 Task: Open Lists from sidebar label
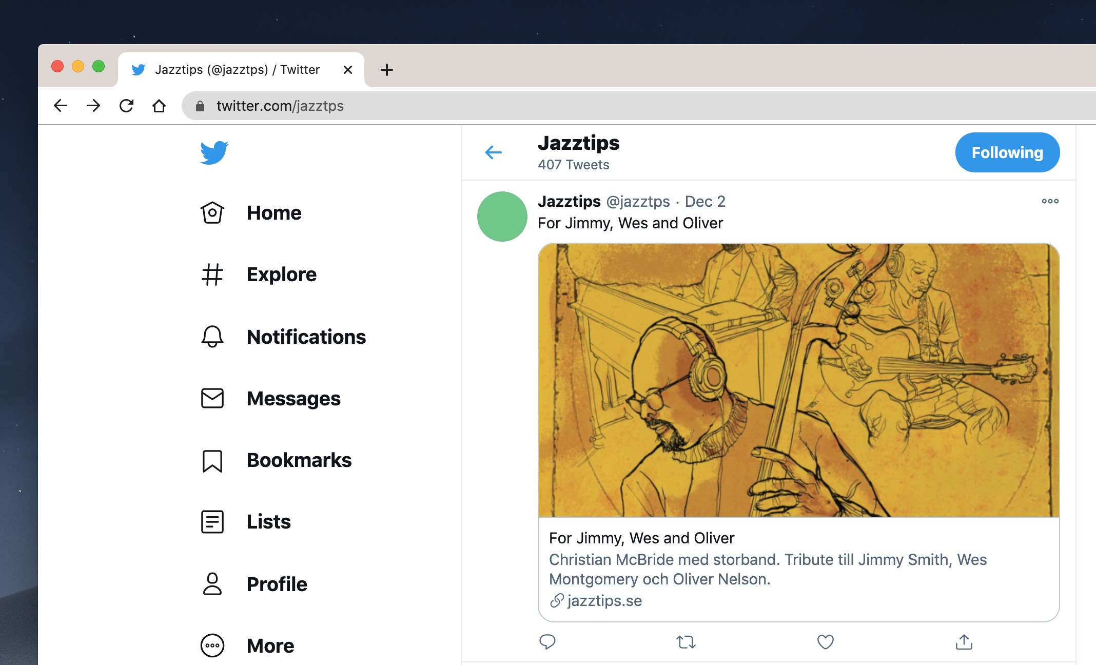269,522
